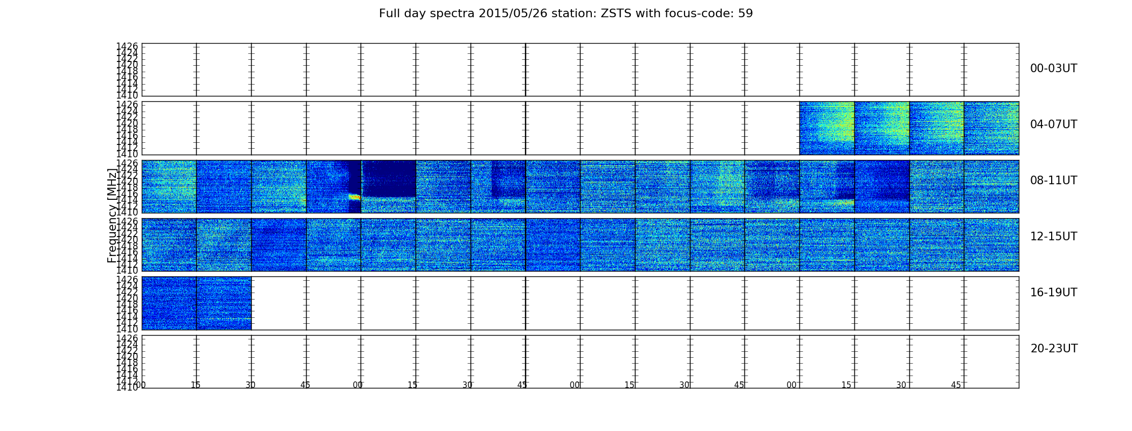Click the 1410 tick label of the 20-23UT row
Viewport: 1132px width, 431px height.
click(x=127, y=387)
